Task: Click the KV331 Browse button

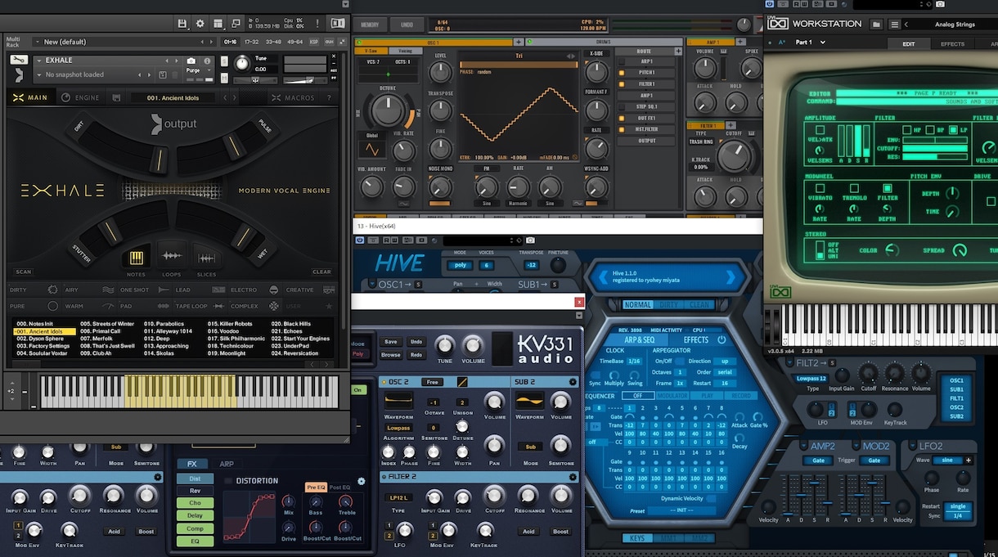Action: point(391,355)
